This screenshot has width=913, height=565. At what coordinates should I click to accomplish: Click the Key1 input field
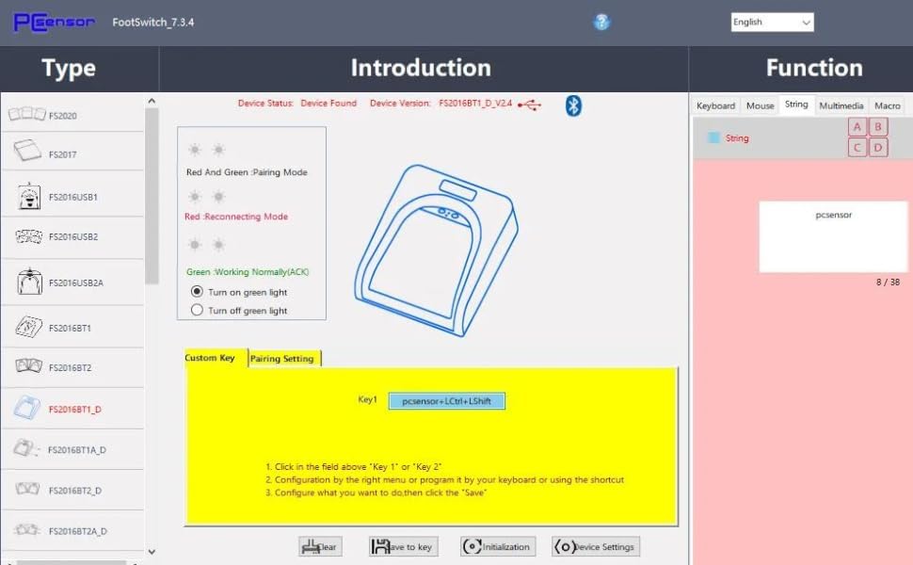click(446, 401)
